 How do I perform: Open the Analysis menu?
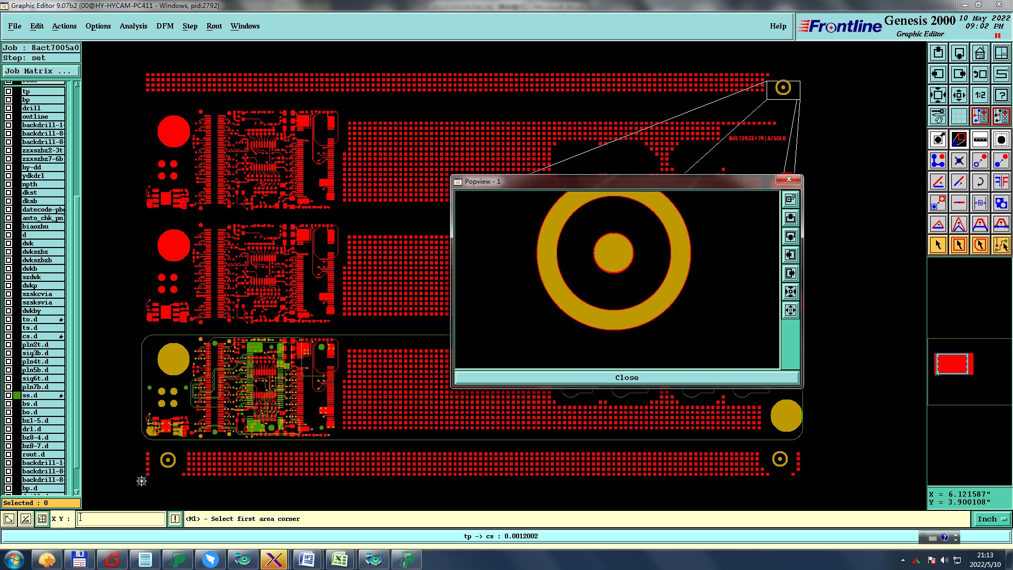coord(133,26)
